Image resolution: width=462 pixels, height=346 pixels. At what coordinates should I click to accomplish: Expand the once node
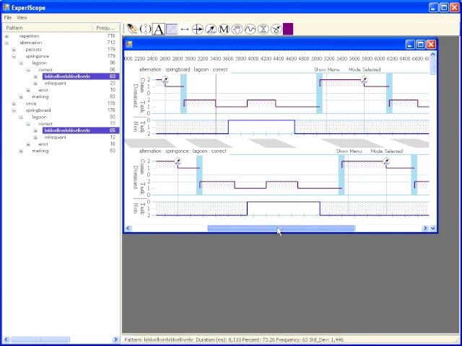pyautogui.click(x=14, y=104)
